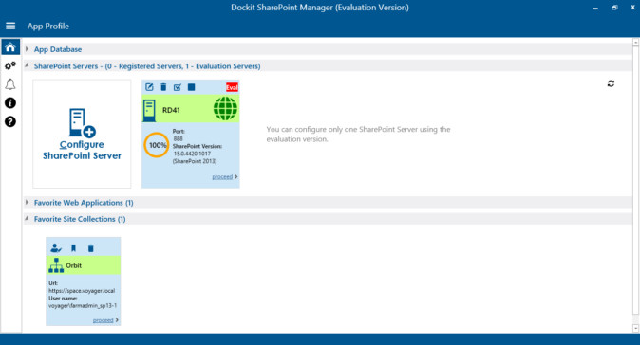Image resolution: width=640 pixels, height=345 pixels.
Task: Go to the Home sidebar icon
Action: point(10,47)
